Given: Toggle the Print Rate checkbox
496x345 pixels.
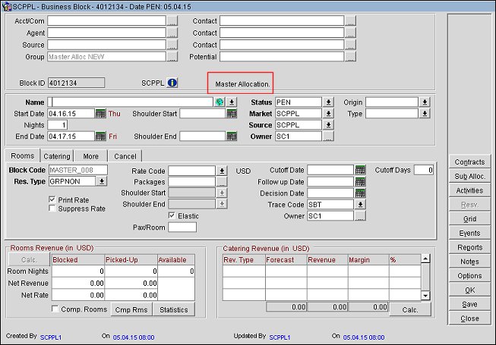Looking at the screenshot, I should coord(52,199).
